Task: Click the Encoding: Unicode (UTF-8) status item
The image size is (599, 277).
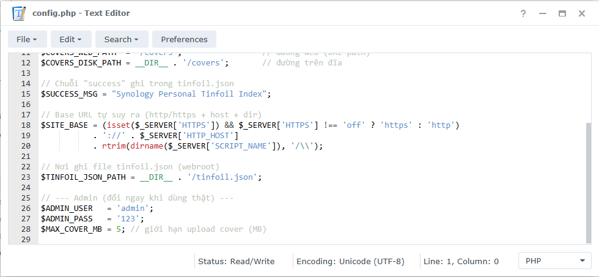Action: click(350, 261)
